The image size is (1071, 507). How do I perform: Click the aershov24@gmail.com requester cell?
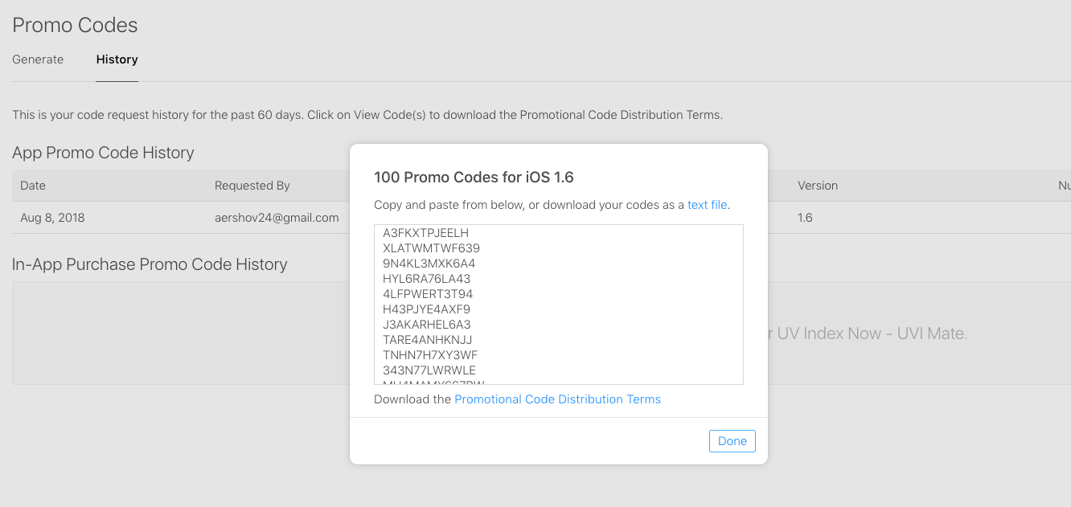[x=277, y=218]
